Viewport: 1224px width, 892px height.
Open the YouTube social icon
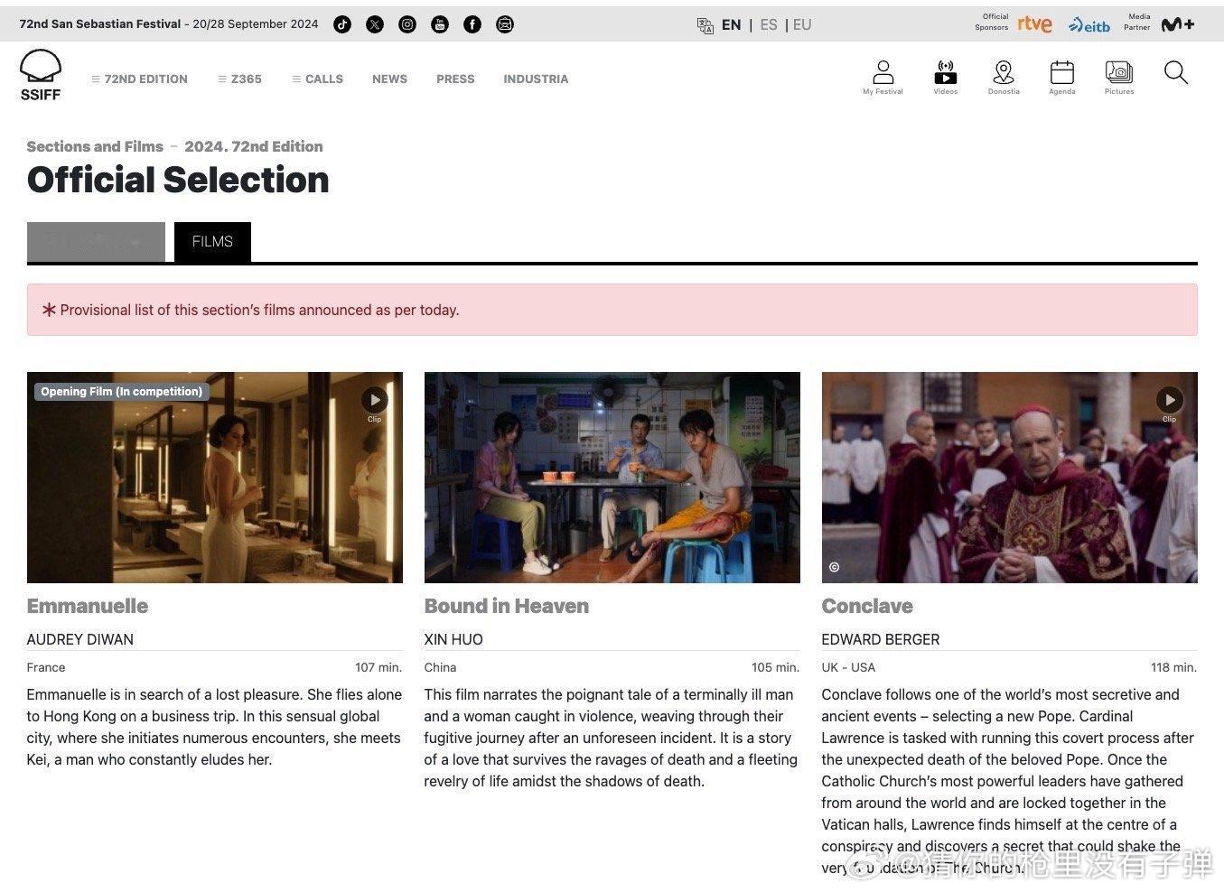point(440,24)
